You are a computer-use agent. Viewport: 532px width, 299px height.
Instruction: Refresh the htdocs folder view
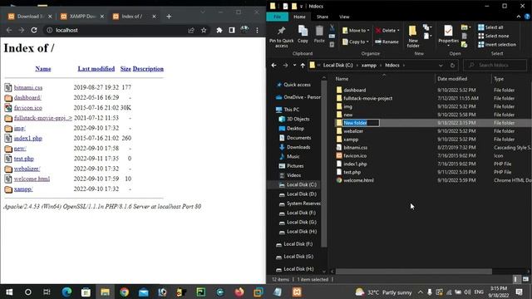452,66
